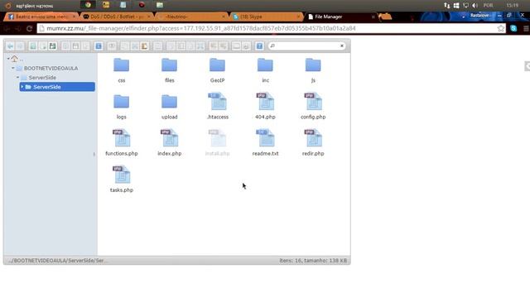The width and height of the screenshot is (530, 298).
Task: Click the get info toolbar icon
Action: 99,46
